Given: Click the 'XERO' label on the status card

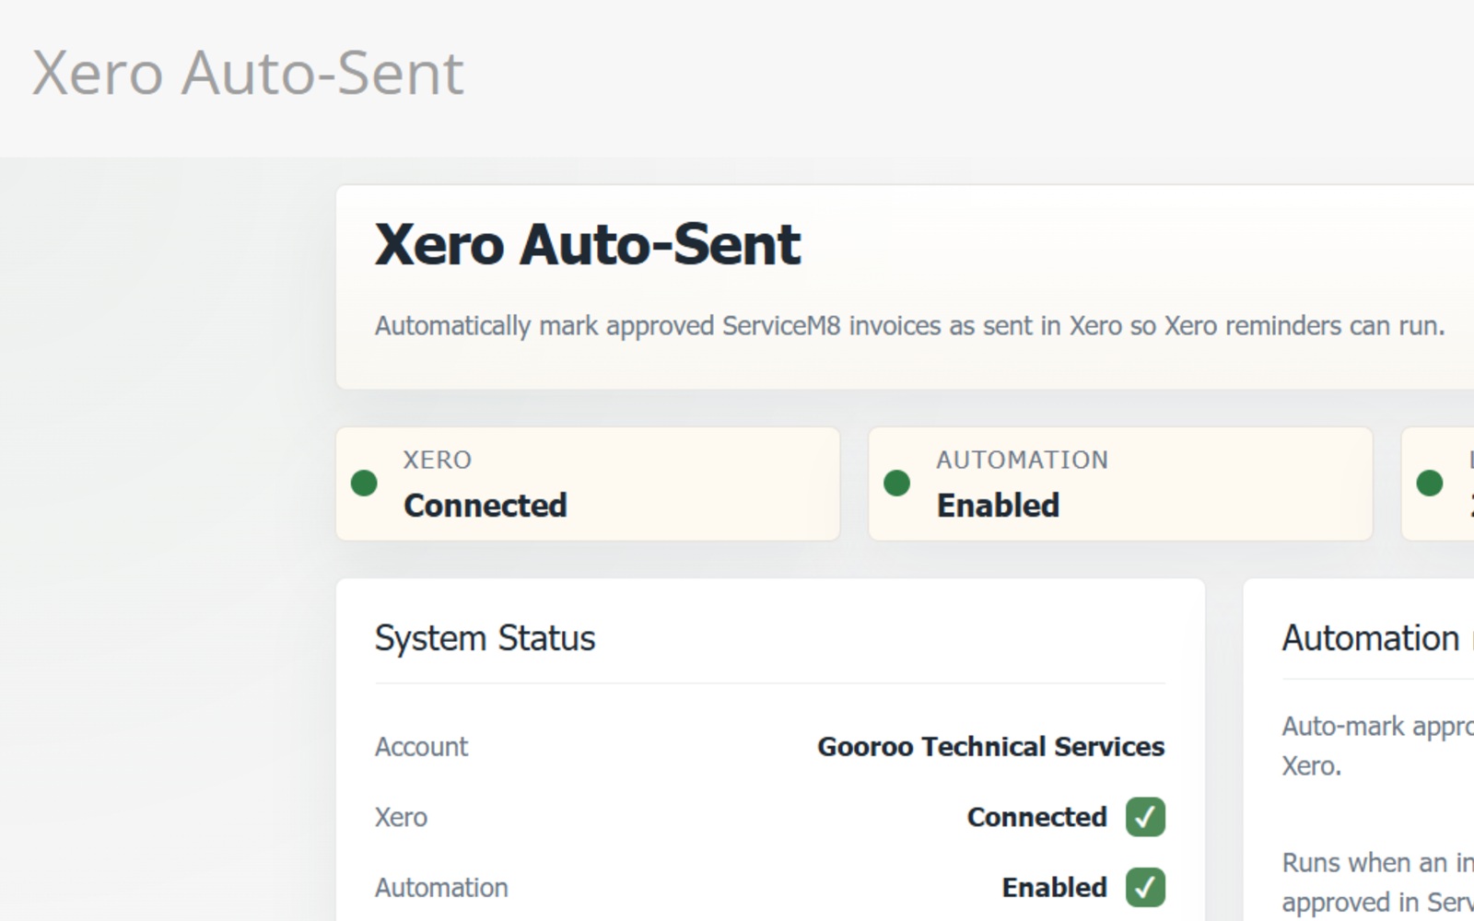Looking at the screenshot, I should point(438,460).
